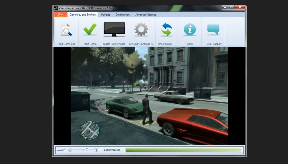Viewport: 288px width, 164px height.
Task: Click the green car in game view
Action: point(125,107)
